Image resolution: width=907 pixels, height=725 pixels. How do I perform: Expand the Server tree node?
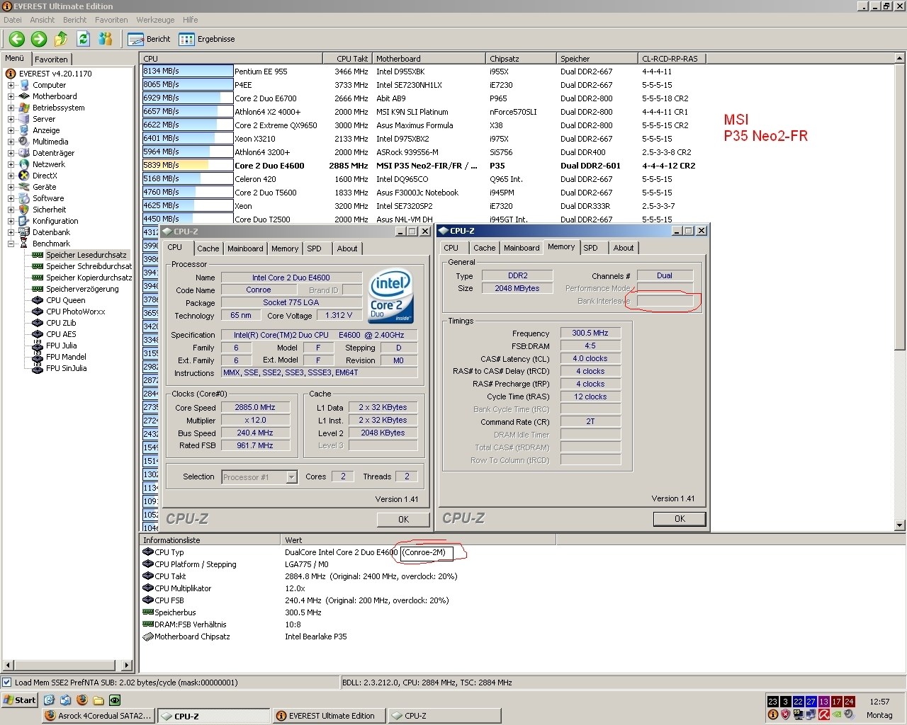[x=11, y=119]
